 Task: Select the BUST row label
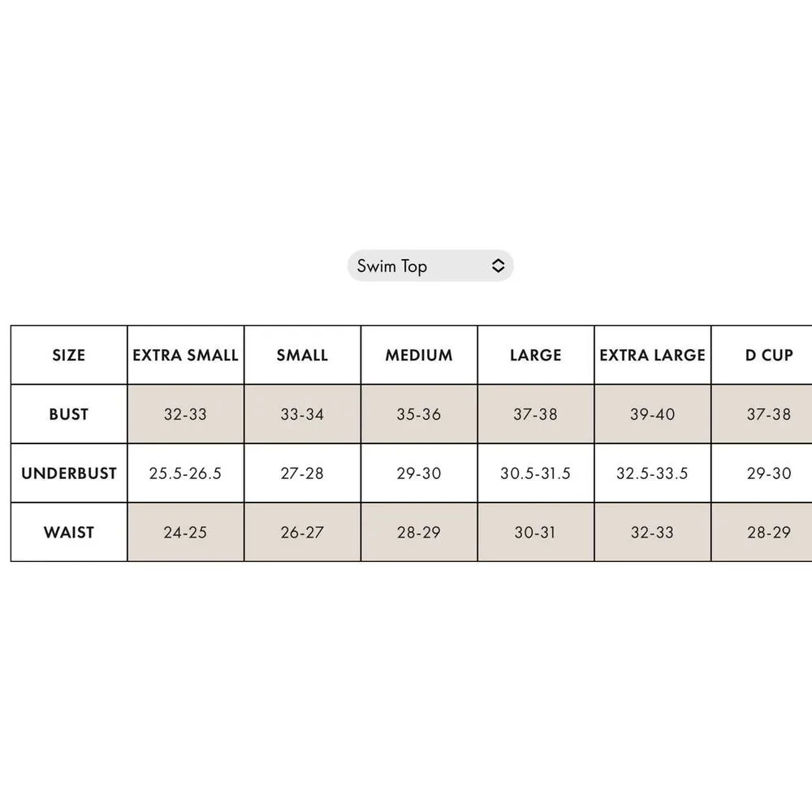[x=69, y=414]
